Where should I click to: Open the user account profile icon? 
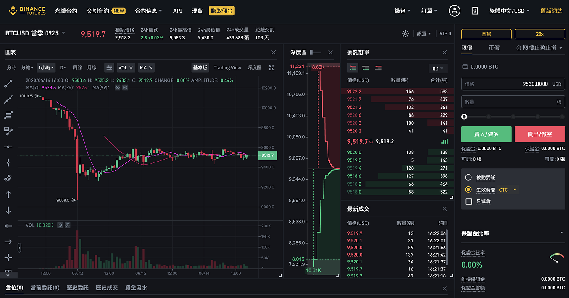pos(454,11)
